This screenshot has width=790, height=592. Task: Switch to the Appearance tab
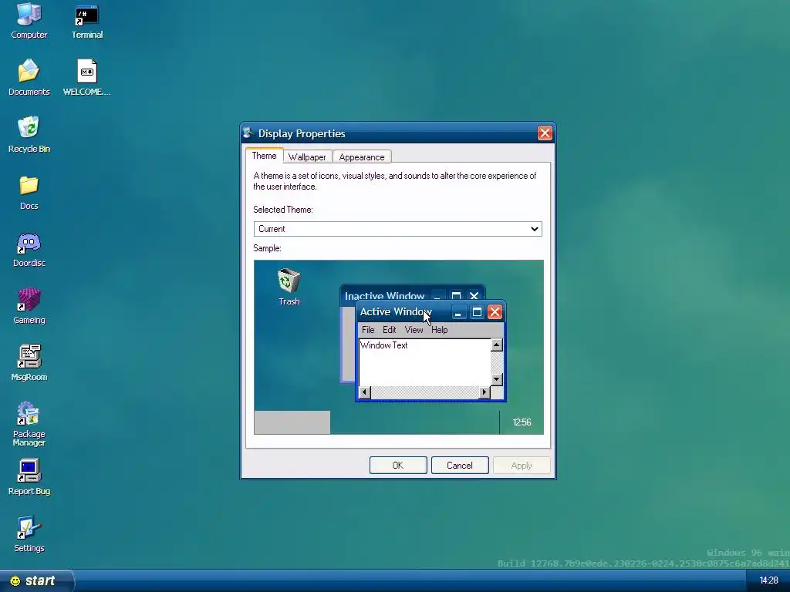point(362,157)
